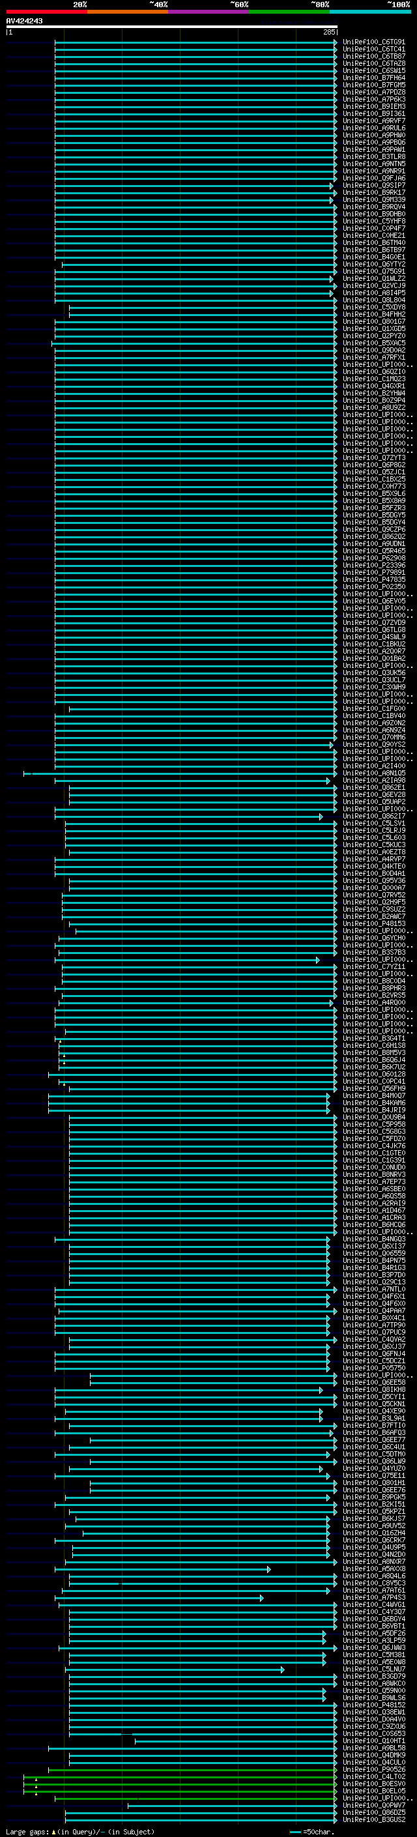
Task: Select the UniRef100_B9I361 label
Action: point(373,113)
